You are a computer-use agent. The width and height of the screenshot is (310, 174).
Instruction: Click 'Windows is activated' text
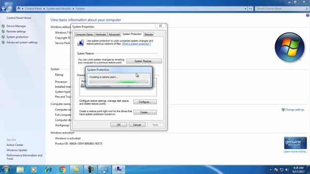(x=68, y=139)
